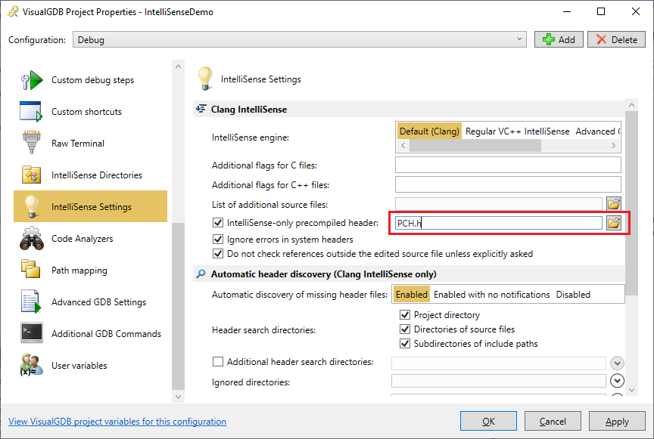Click the IntelliSense Settings lightbulb sidebar icon
Image resolution: width=654 pixels, height=439 pixels.
pos(31,206)
